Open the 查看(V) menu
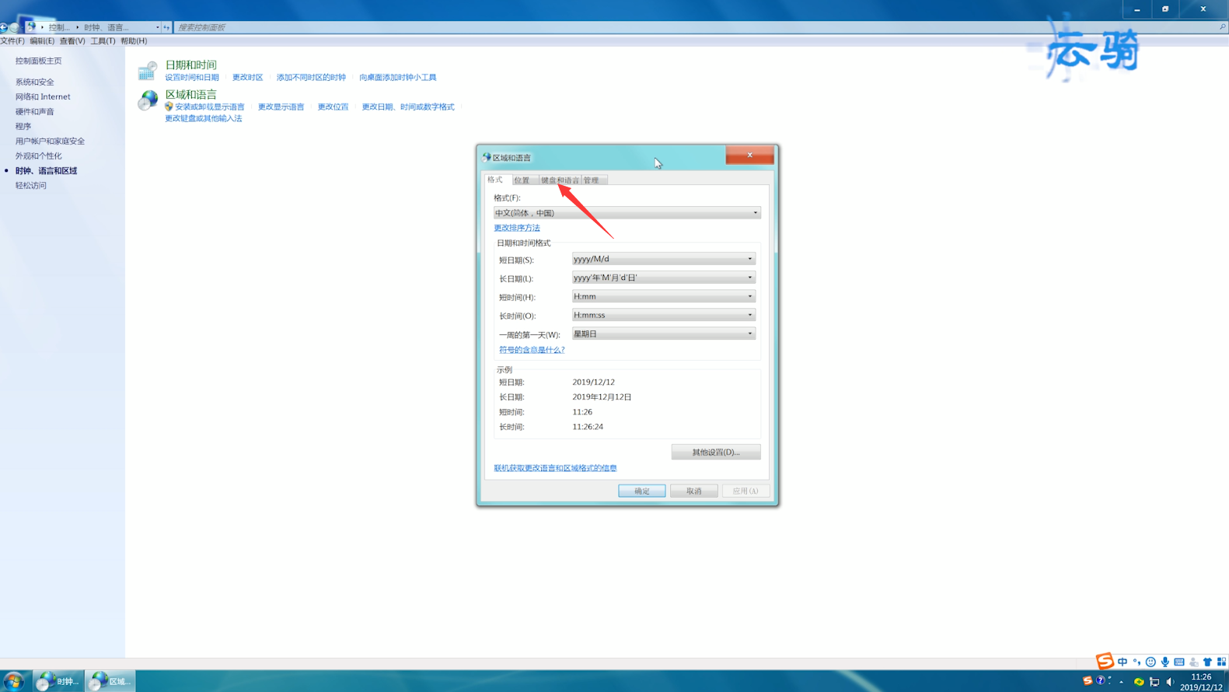1229x692 pixels. tap(72, 41)
